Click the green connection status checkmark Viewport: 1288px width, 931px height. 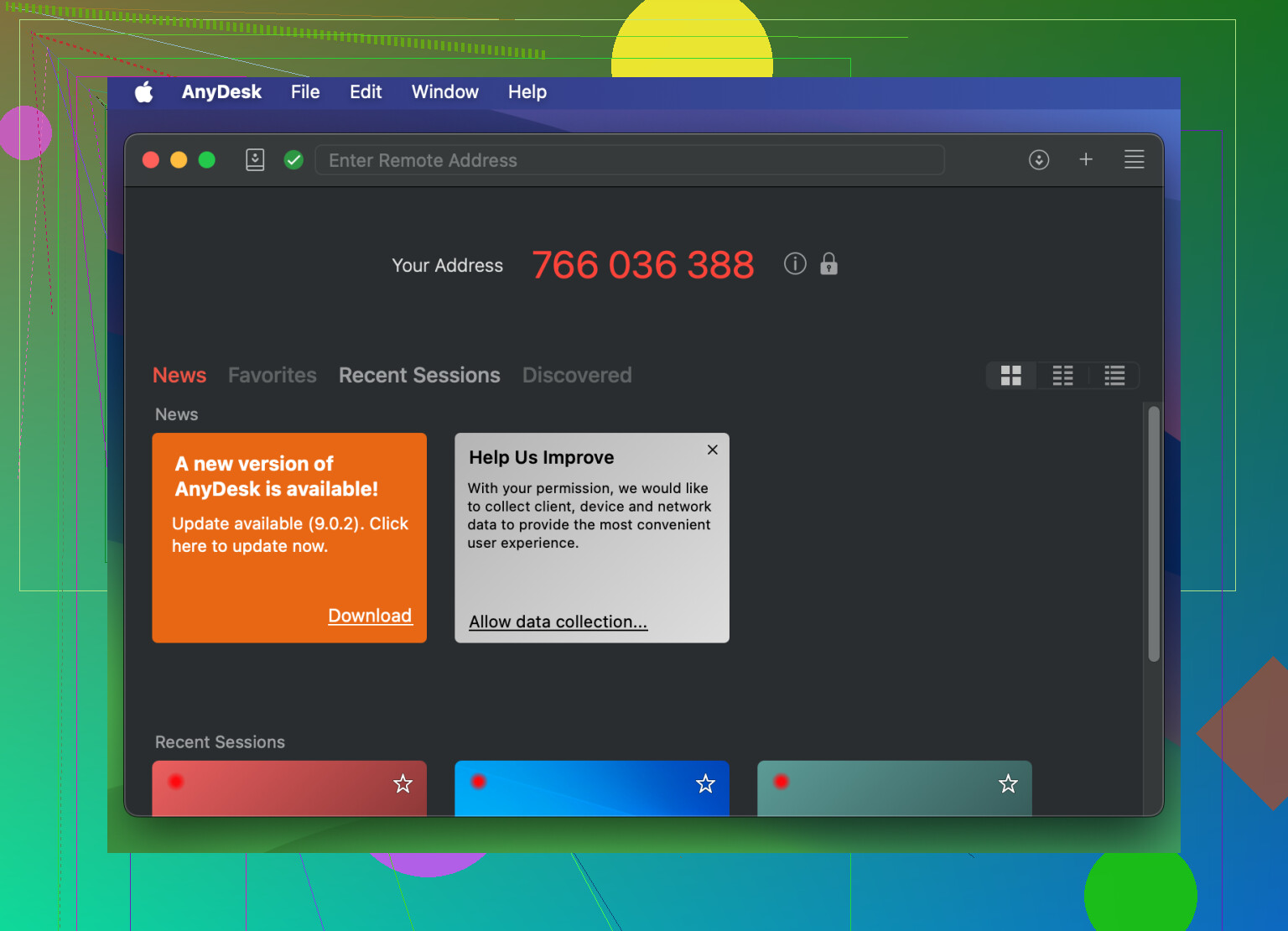click(x=293, y=159)
